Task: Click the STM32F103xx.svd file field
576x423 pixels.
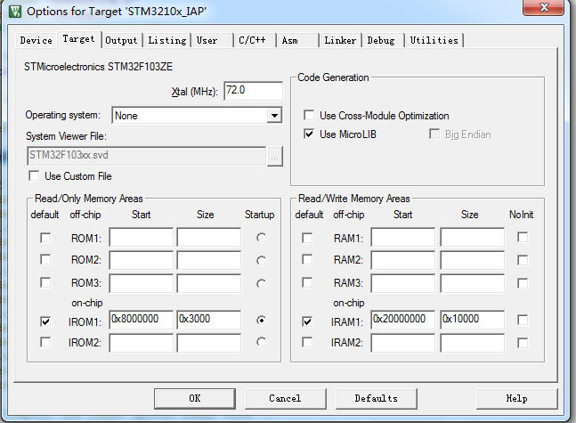Action: tap(146, 156)
